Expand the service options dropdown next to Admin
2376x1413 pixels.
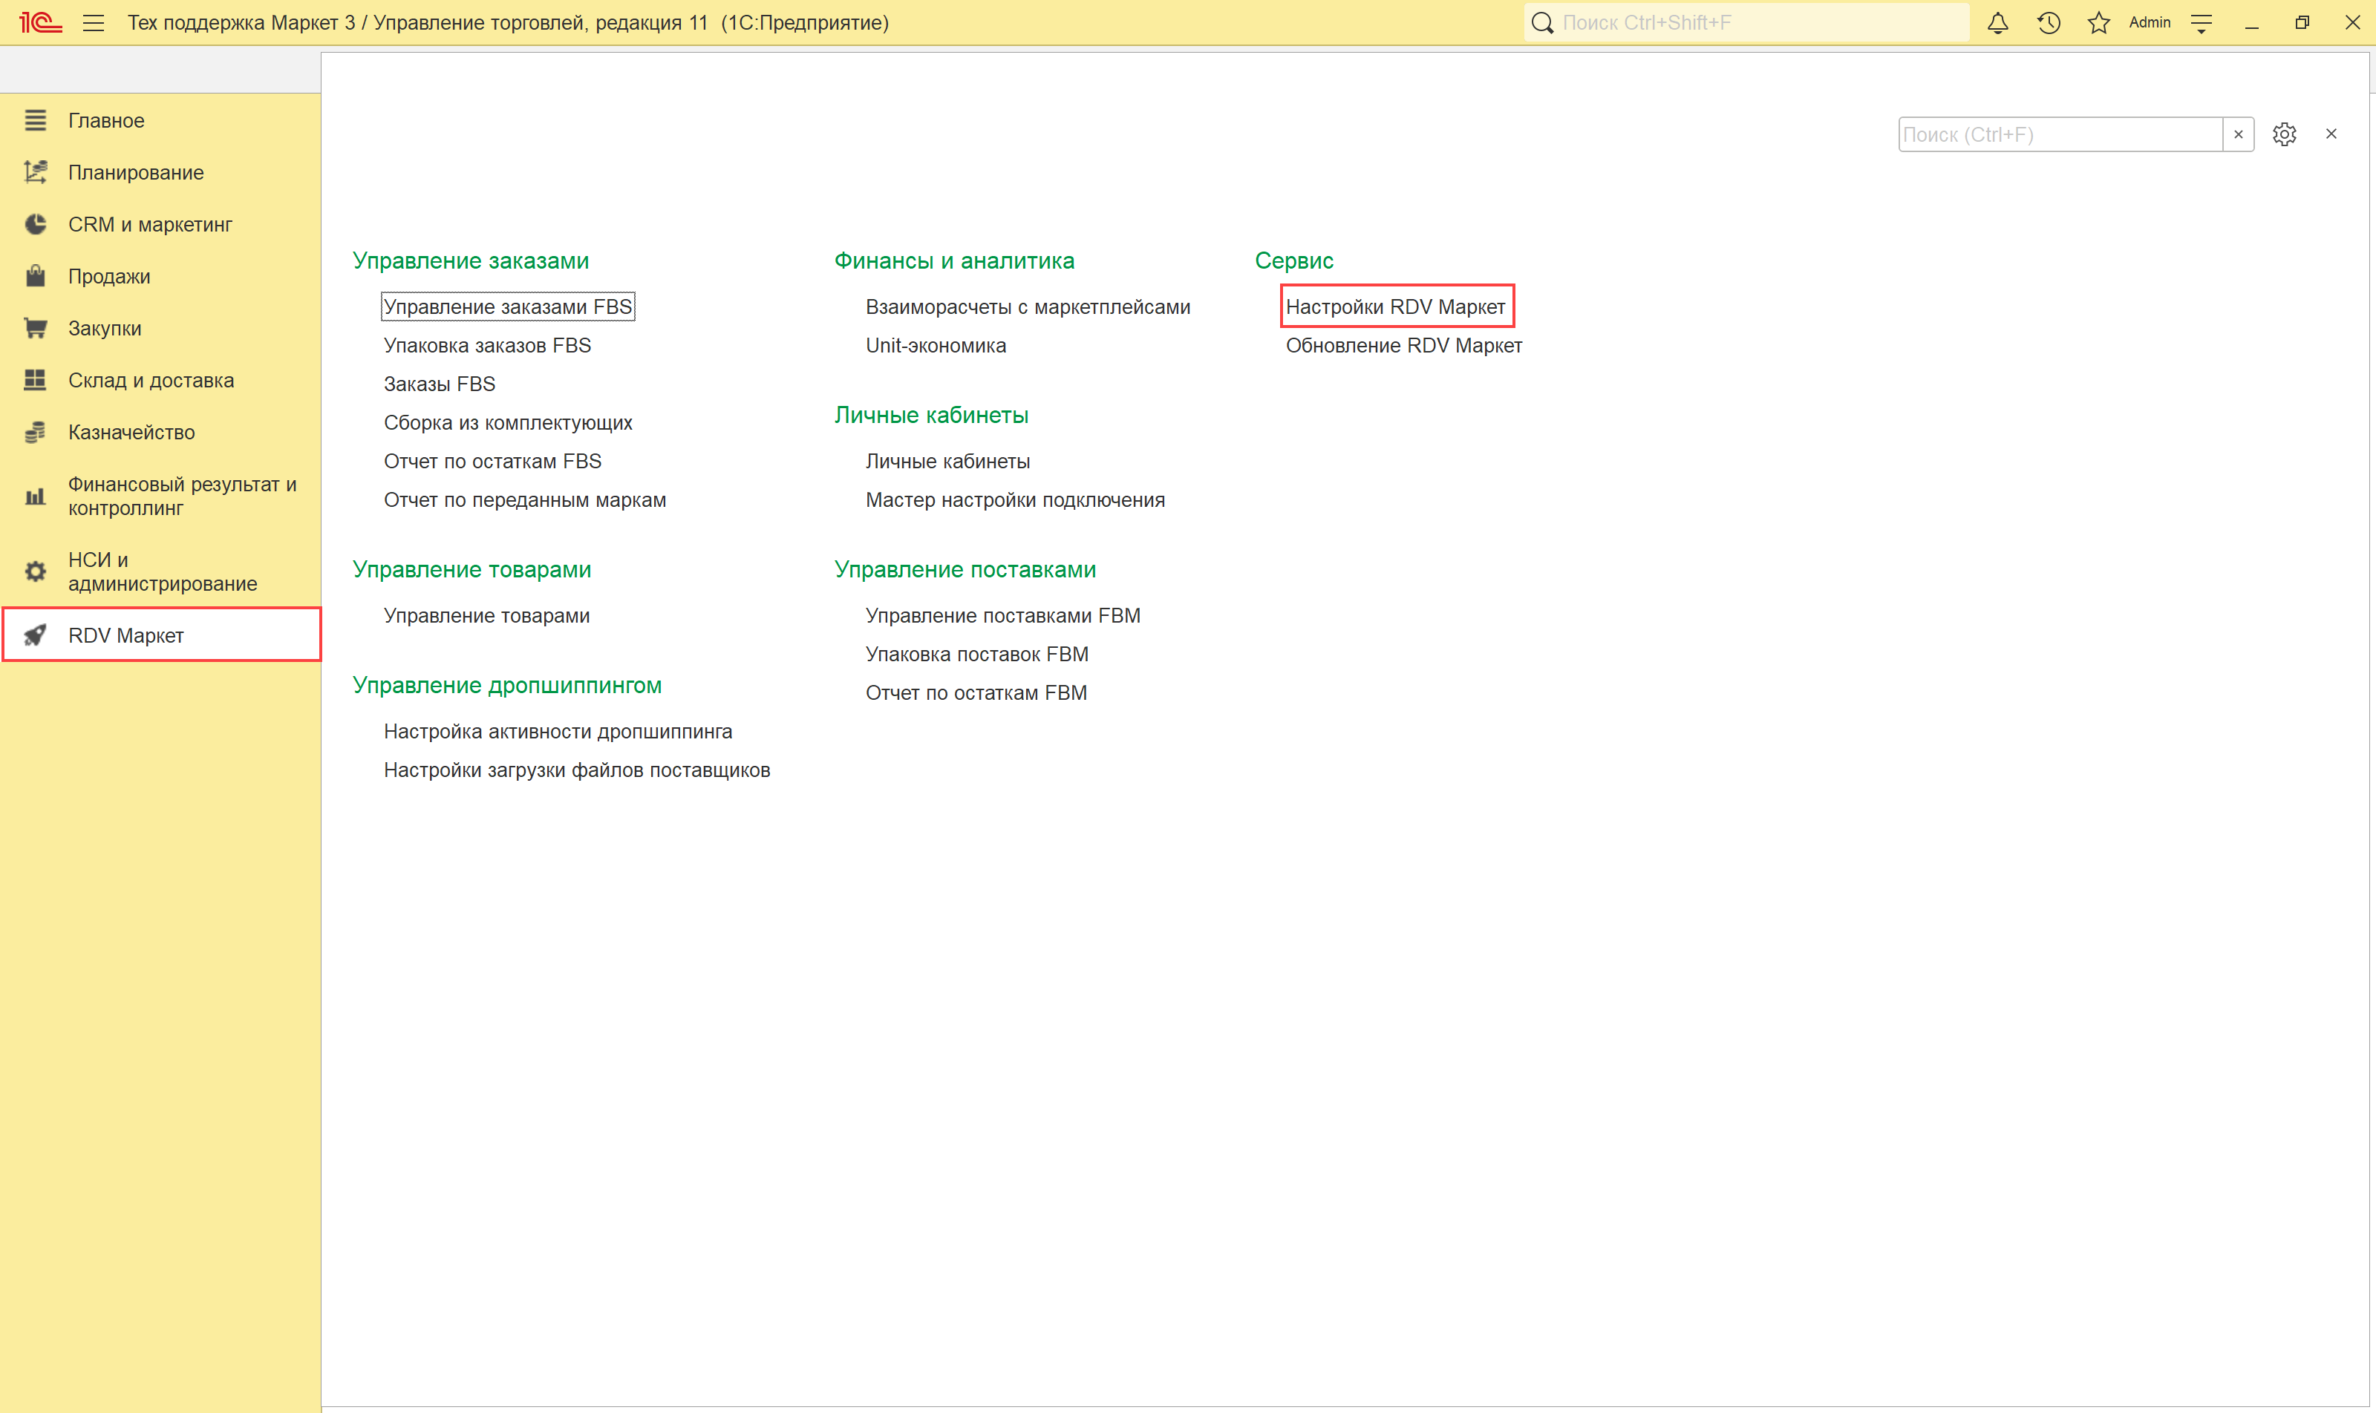2201,23
